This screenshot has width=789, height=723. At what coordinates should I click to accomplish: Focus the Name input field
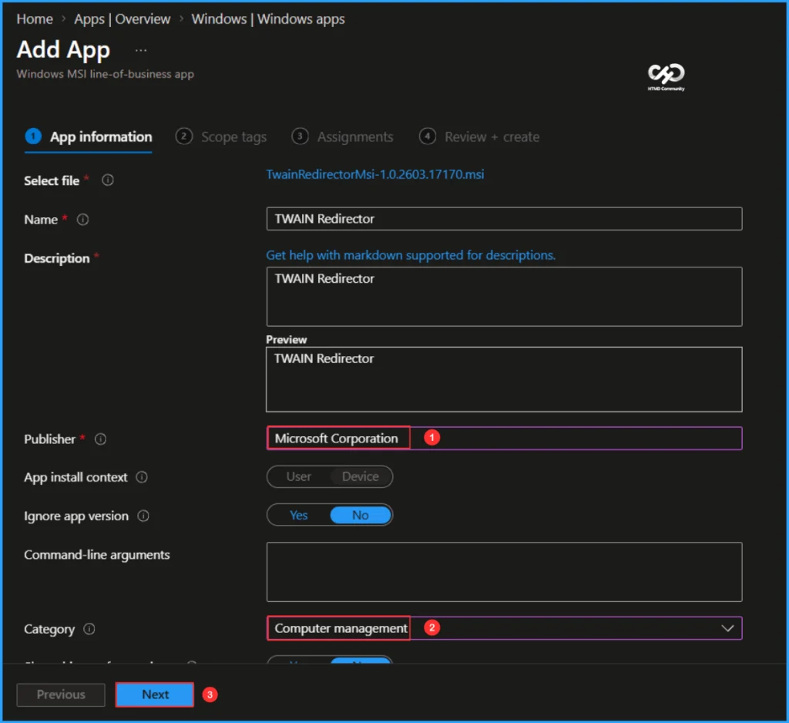tap(504, 219)
